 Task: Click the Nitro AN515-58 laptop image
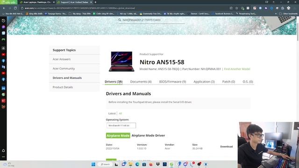[121, 61]
